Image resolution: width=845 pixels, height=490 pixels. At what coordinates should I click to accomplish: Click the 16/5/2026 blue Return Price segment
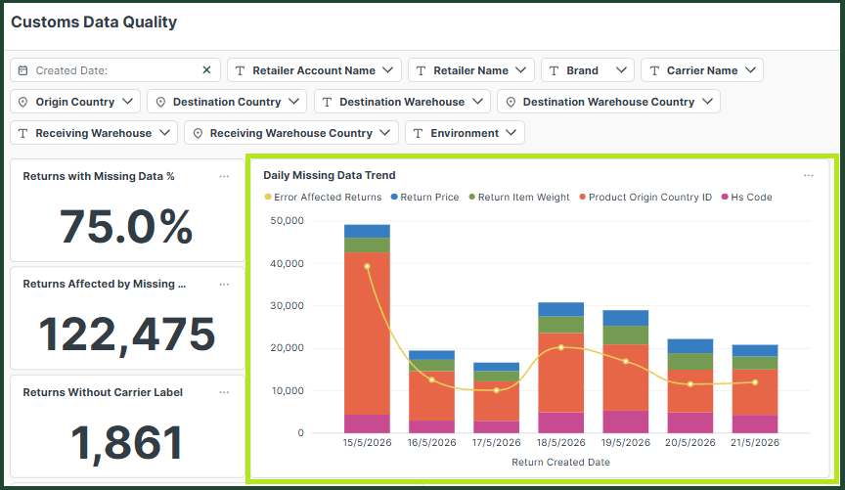click(x=431, y=355)
